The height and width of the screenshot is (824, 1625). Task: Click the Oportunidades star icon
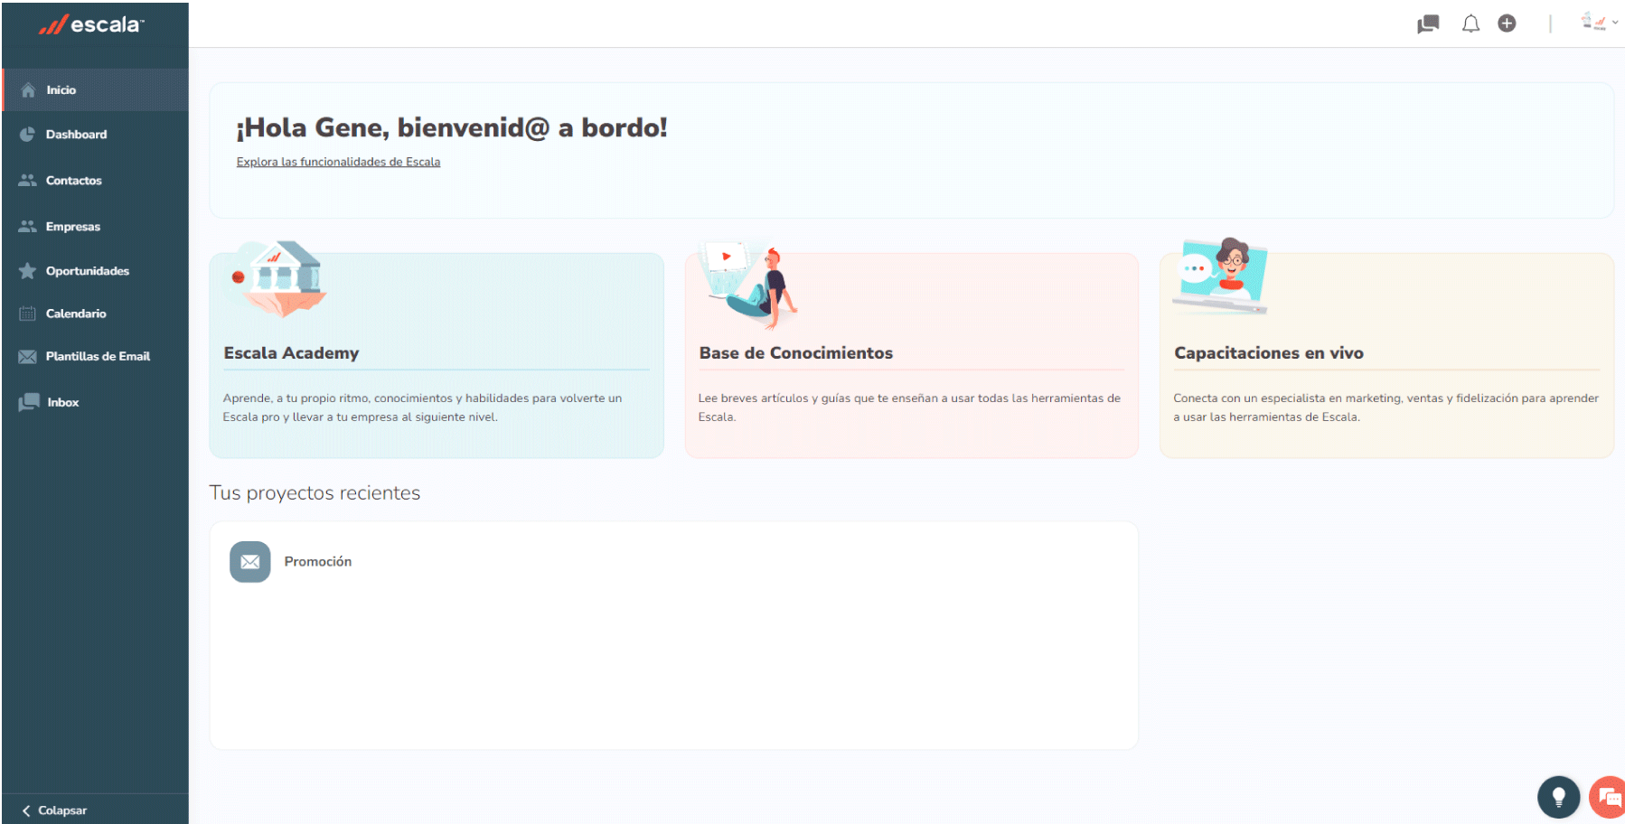click(x=27, y=270)
